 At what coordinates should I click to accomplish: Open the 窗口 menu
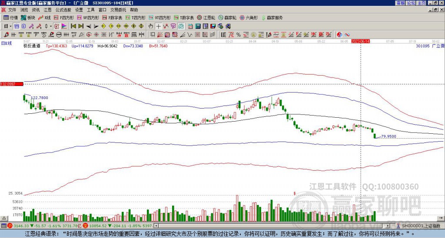tap(103, 10)
